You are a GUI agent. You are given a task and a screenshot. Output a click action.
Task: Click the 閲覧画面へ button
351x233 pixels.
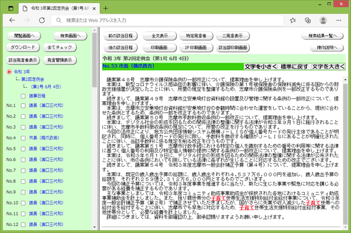[x=24, y=36]
